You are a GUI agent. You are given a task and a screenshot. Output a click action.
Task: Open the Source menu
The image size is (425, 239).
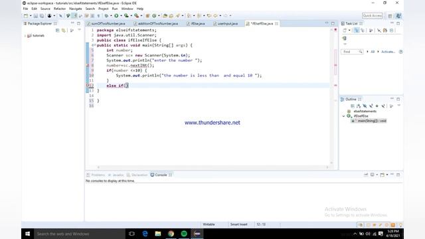45,9
